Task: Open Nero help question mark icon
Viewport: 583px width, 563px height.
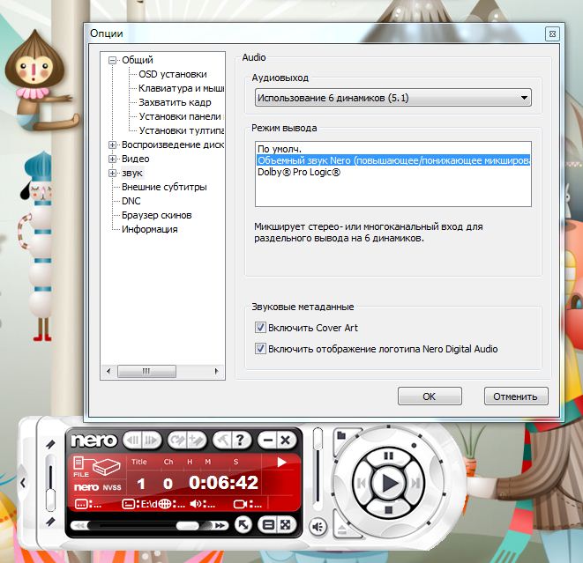Action: [x=241, y=440]
